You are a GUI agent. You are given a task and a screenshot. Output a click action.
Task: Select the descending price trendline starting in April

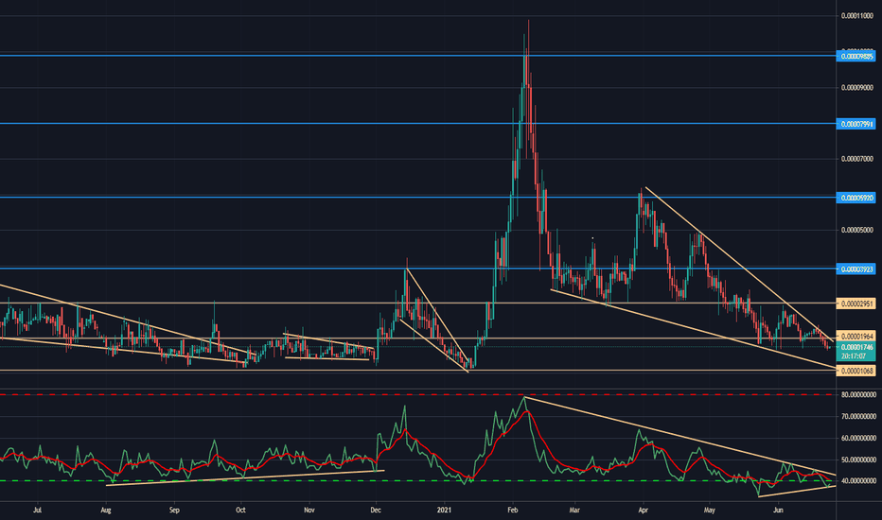(x=739, y=264)
